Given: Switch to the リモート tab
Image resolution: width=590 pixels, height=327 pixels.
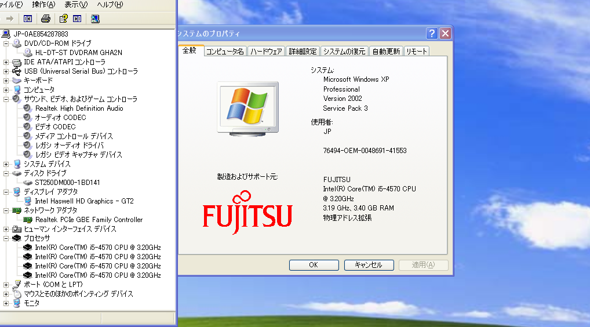Looking at the screenshot, I should pyautogui.click(x=417, y=51).
